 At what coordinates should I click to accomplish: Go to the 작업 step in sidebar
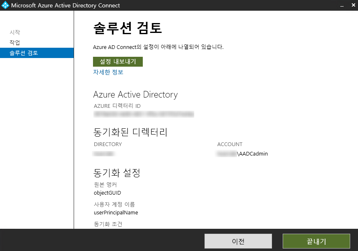(x=15, y=42)
